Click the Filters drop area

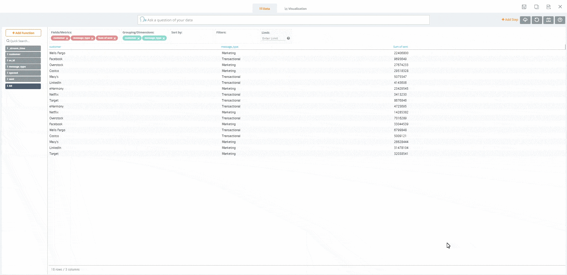point(237,36)
